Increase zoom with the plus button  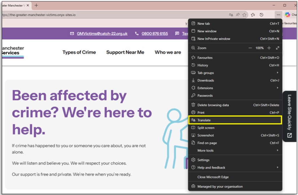click(x=269, y=48)
